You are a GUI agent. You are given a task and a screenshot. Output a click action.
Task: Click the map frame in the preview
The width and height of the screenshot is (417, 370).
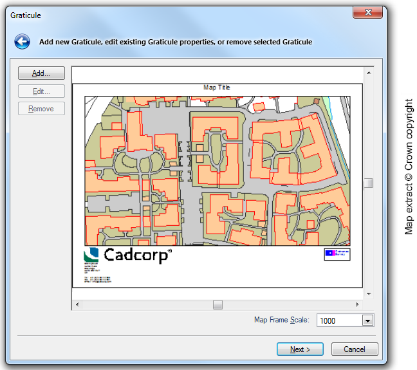[218, 171]
